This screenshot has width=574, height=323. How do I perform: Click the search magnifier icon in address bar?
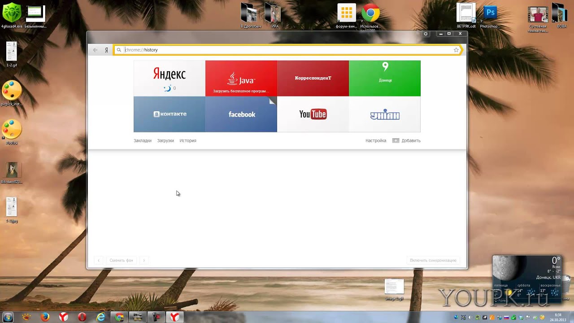click(119, 50)
